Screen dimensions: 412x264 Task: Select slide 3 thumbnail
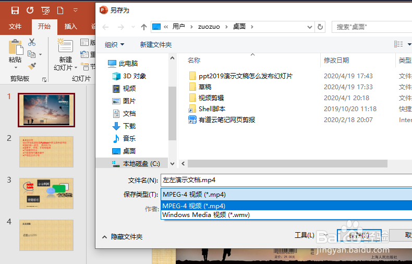click(x=46, y=194)
